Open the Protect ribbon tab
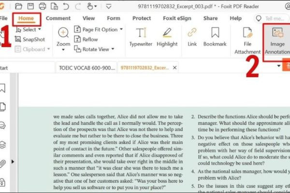The height and width of the screenshot is (193, 290). click(142, 18)
